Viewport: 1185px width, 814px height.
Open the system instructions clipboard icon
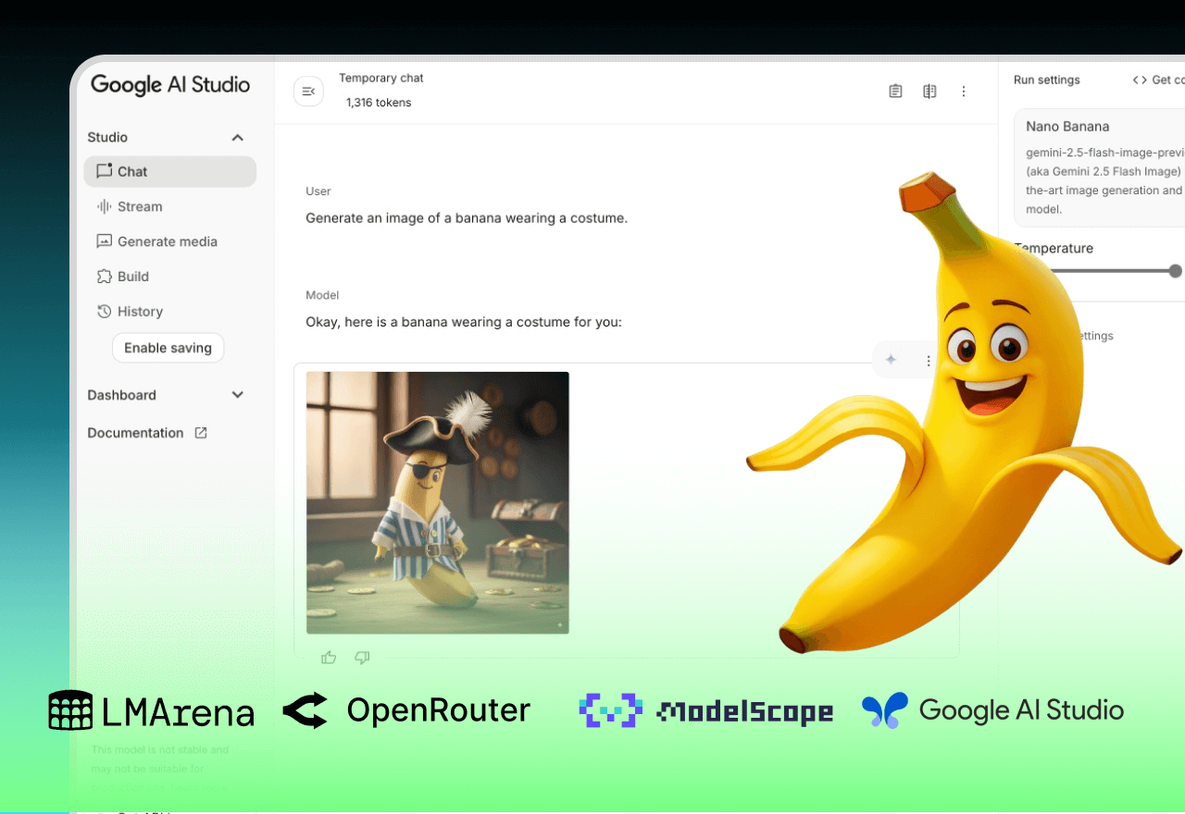(895, 92)
